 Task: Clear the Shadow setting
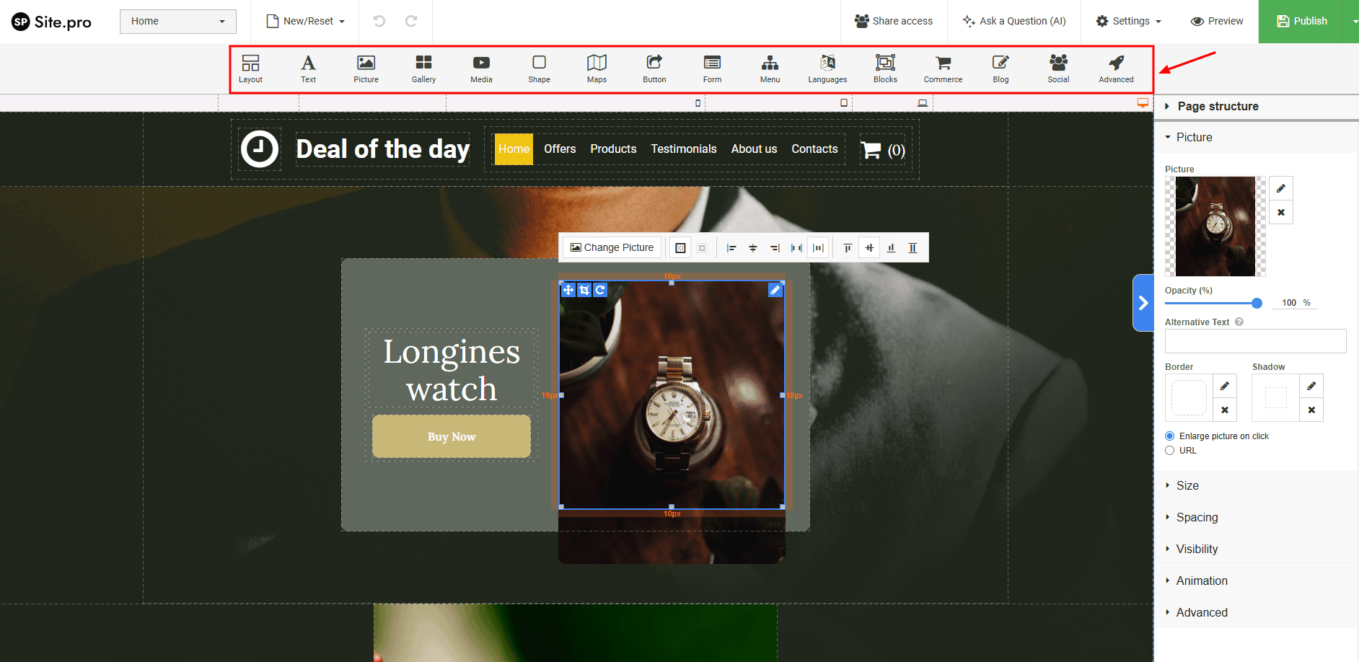(1311, 410)
